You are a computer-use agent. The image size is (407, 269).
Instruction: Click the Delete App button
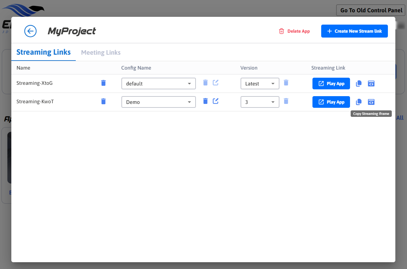pyautogui.click(x=294, y=31)
